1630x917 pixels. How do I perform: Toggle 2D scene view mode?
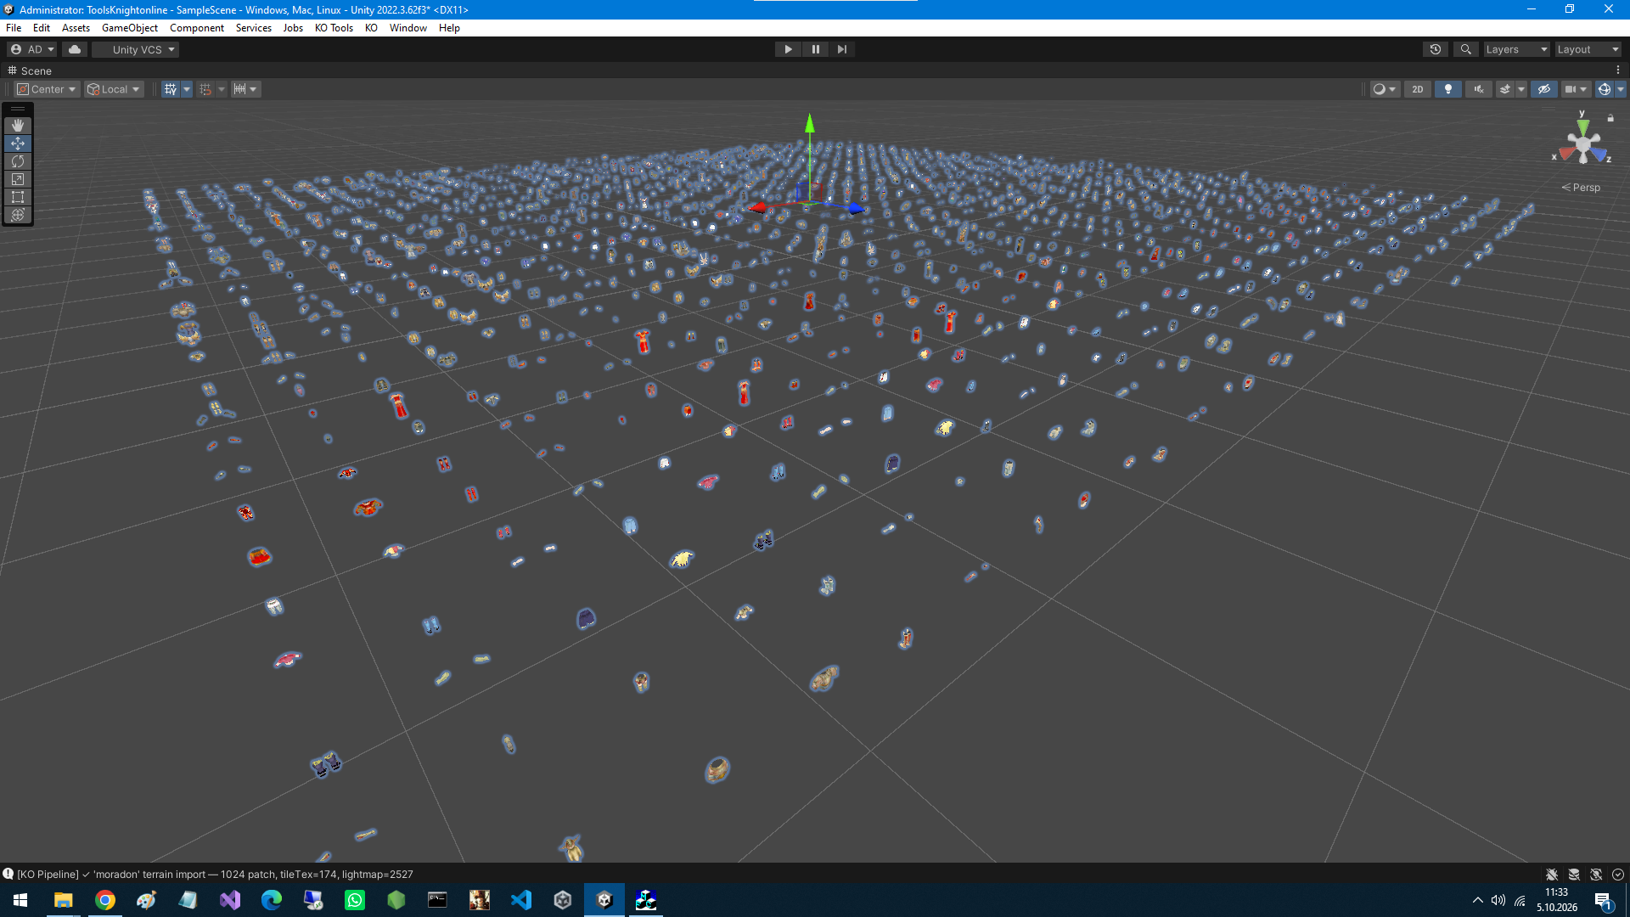1418,89
